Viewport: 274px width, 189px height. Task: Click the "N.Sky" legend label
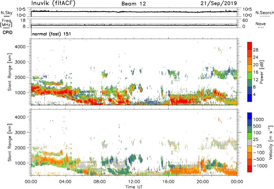click(7, 13)
